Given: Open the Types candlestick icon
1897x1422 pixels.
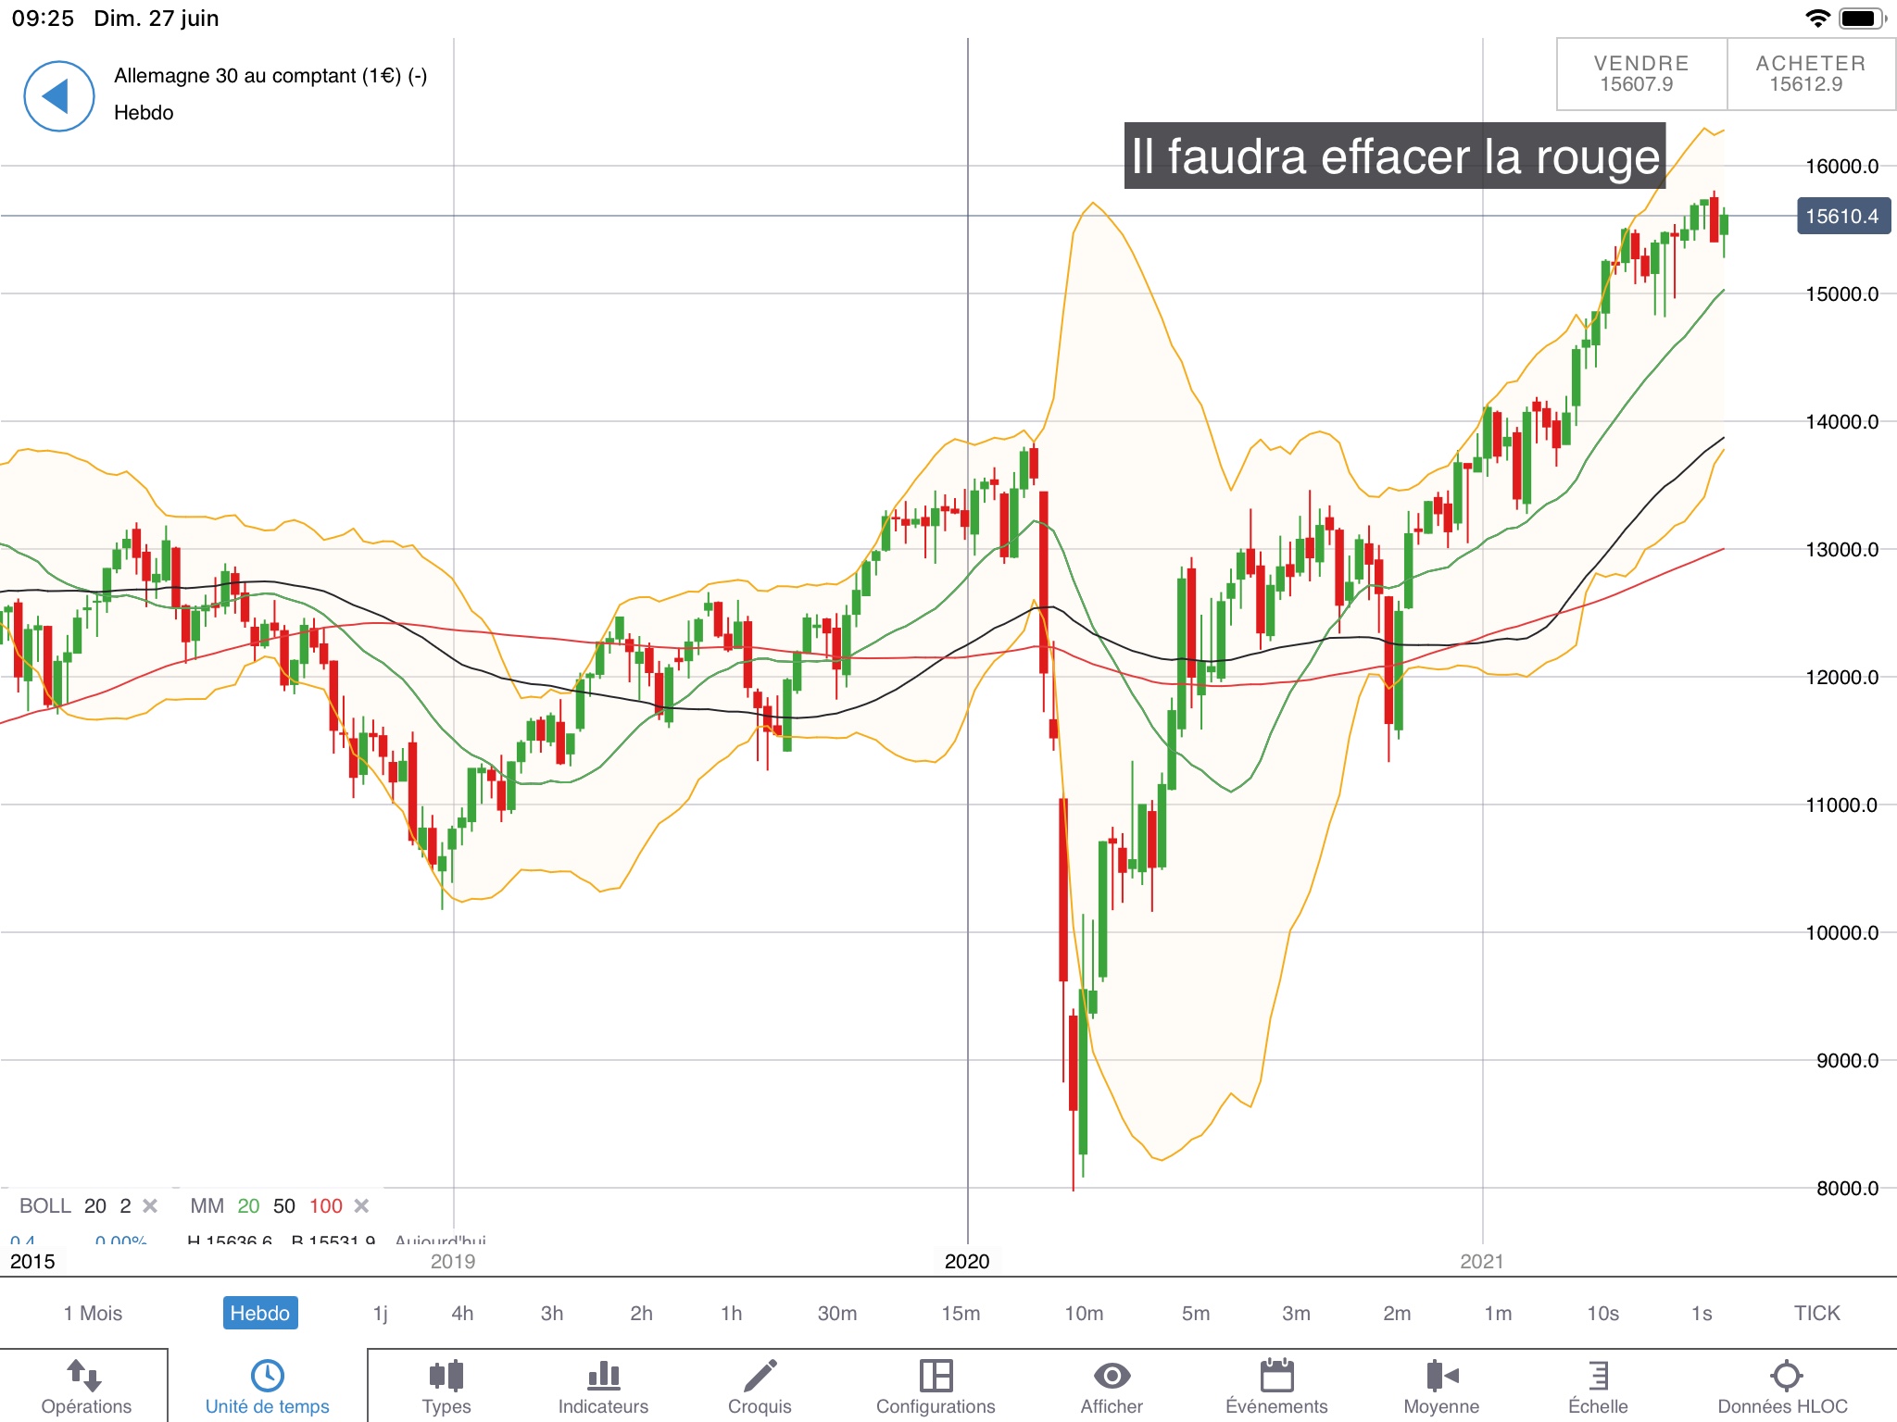Looking at the screenshot, I should click(x=446, y=1376).
